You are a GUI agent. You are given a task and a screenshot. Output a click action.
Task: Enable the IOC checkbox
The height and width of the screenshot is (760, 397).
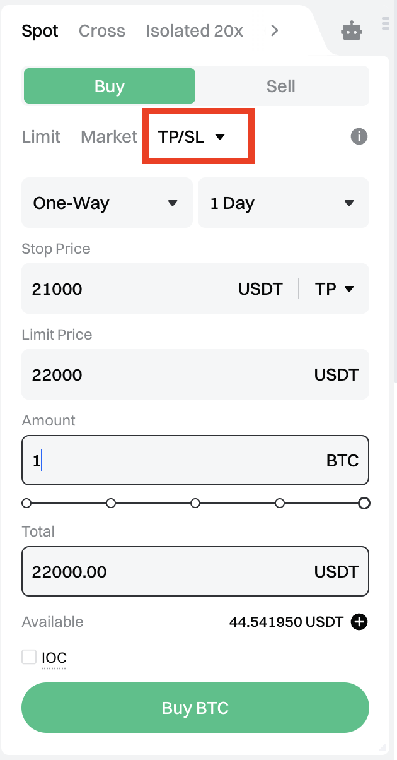coord(29,657)
